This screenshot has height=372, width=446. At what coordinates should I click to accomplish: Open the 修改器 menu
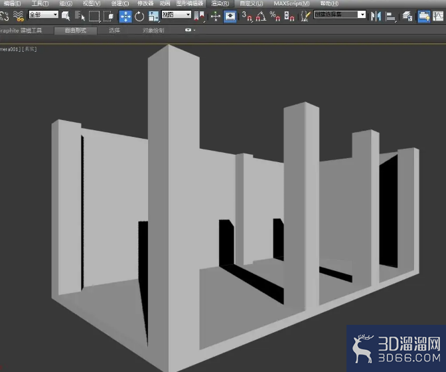(145, 4)
